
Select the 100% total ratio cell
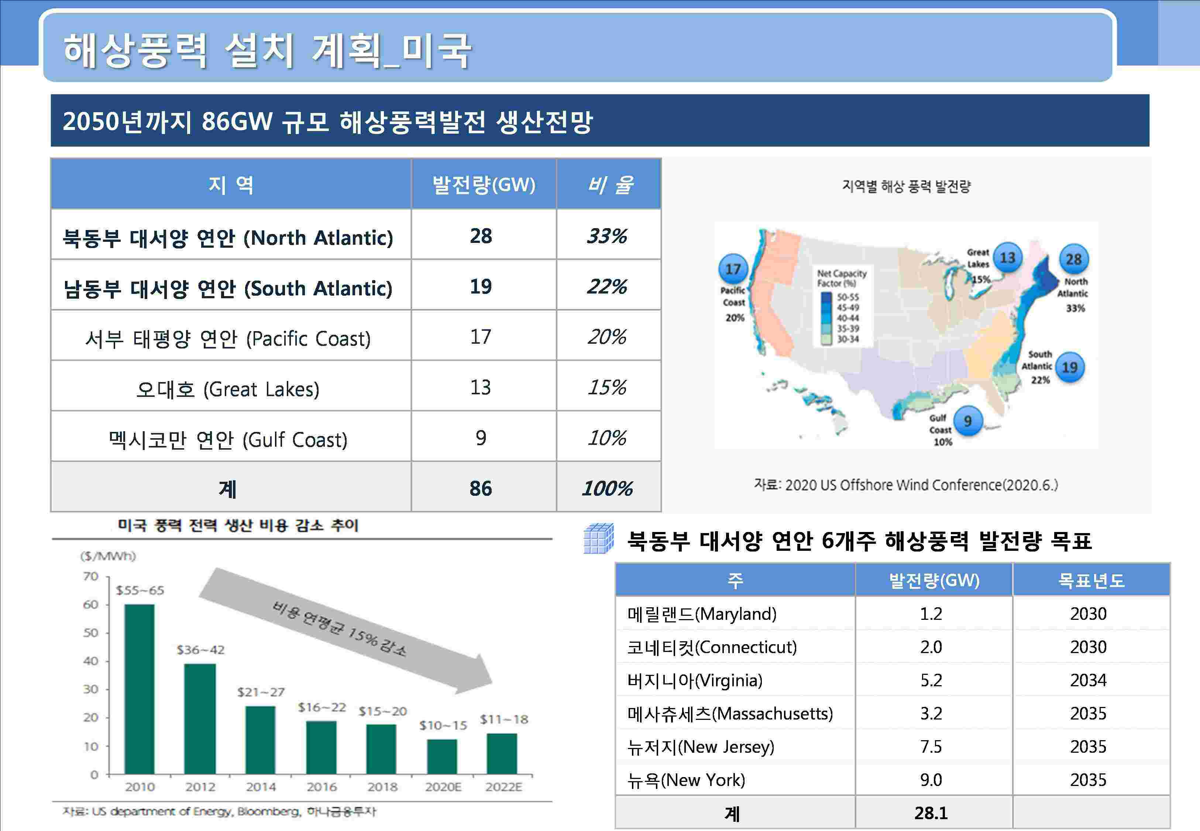coord(607,488)
